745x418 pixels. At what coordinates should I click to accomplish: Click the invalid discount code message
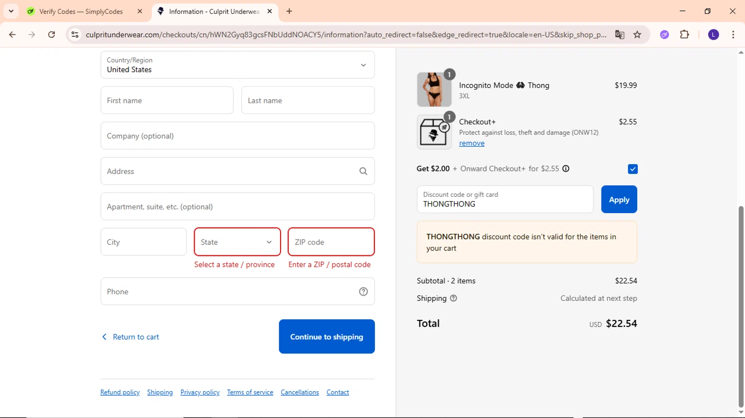click(x=527, y=242)
